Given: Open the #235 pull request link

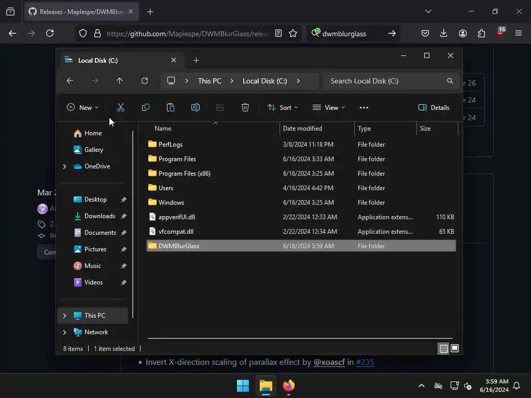Looking at the screenshot, I should point(365,362).
